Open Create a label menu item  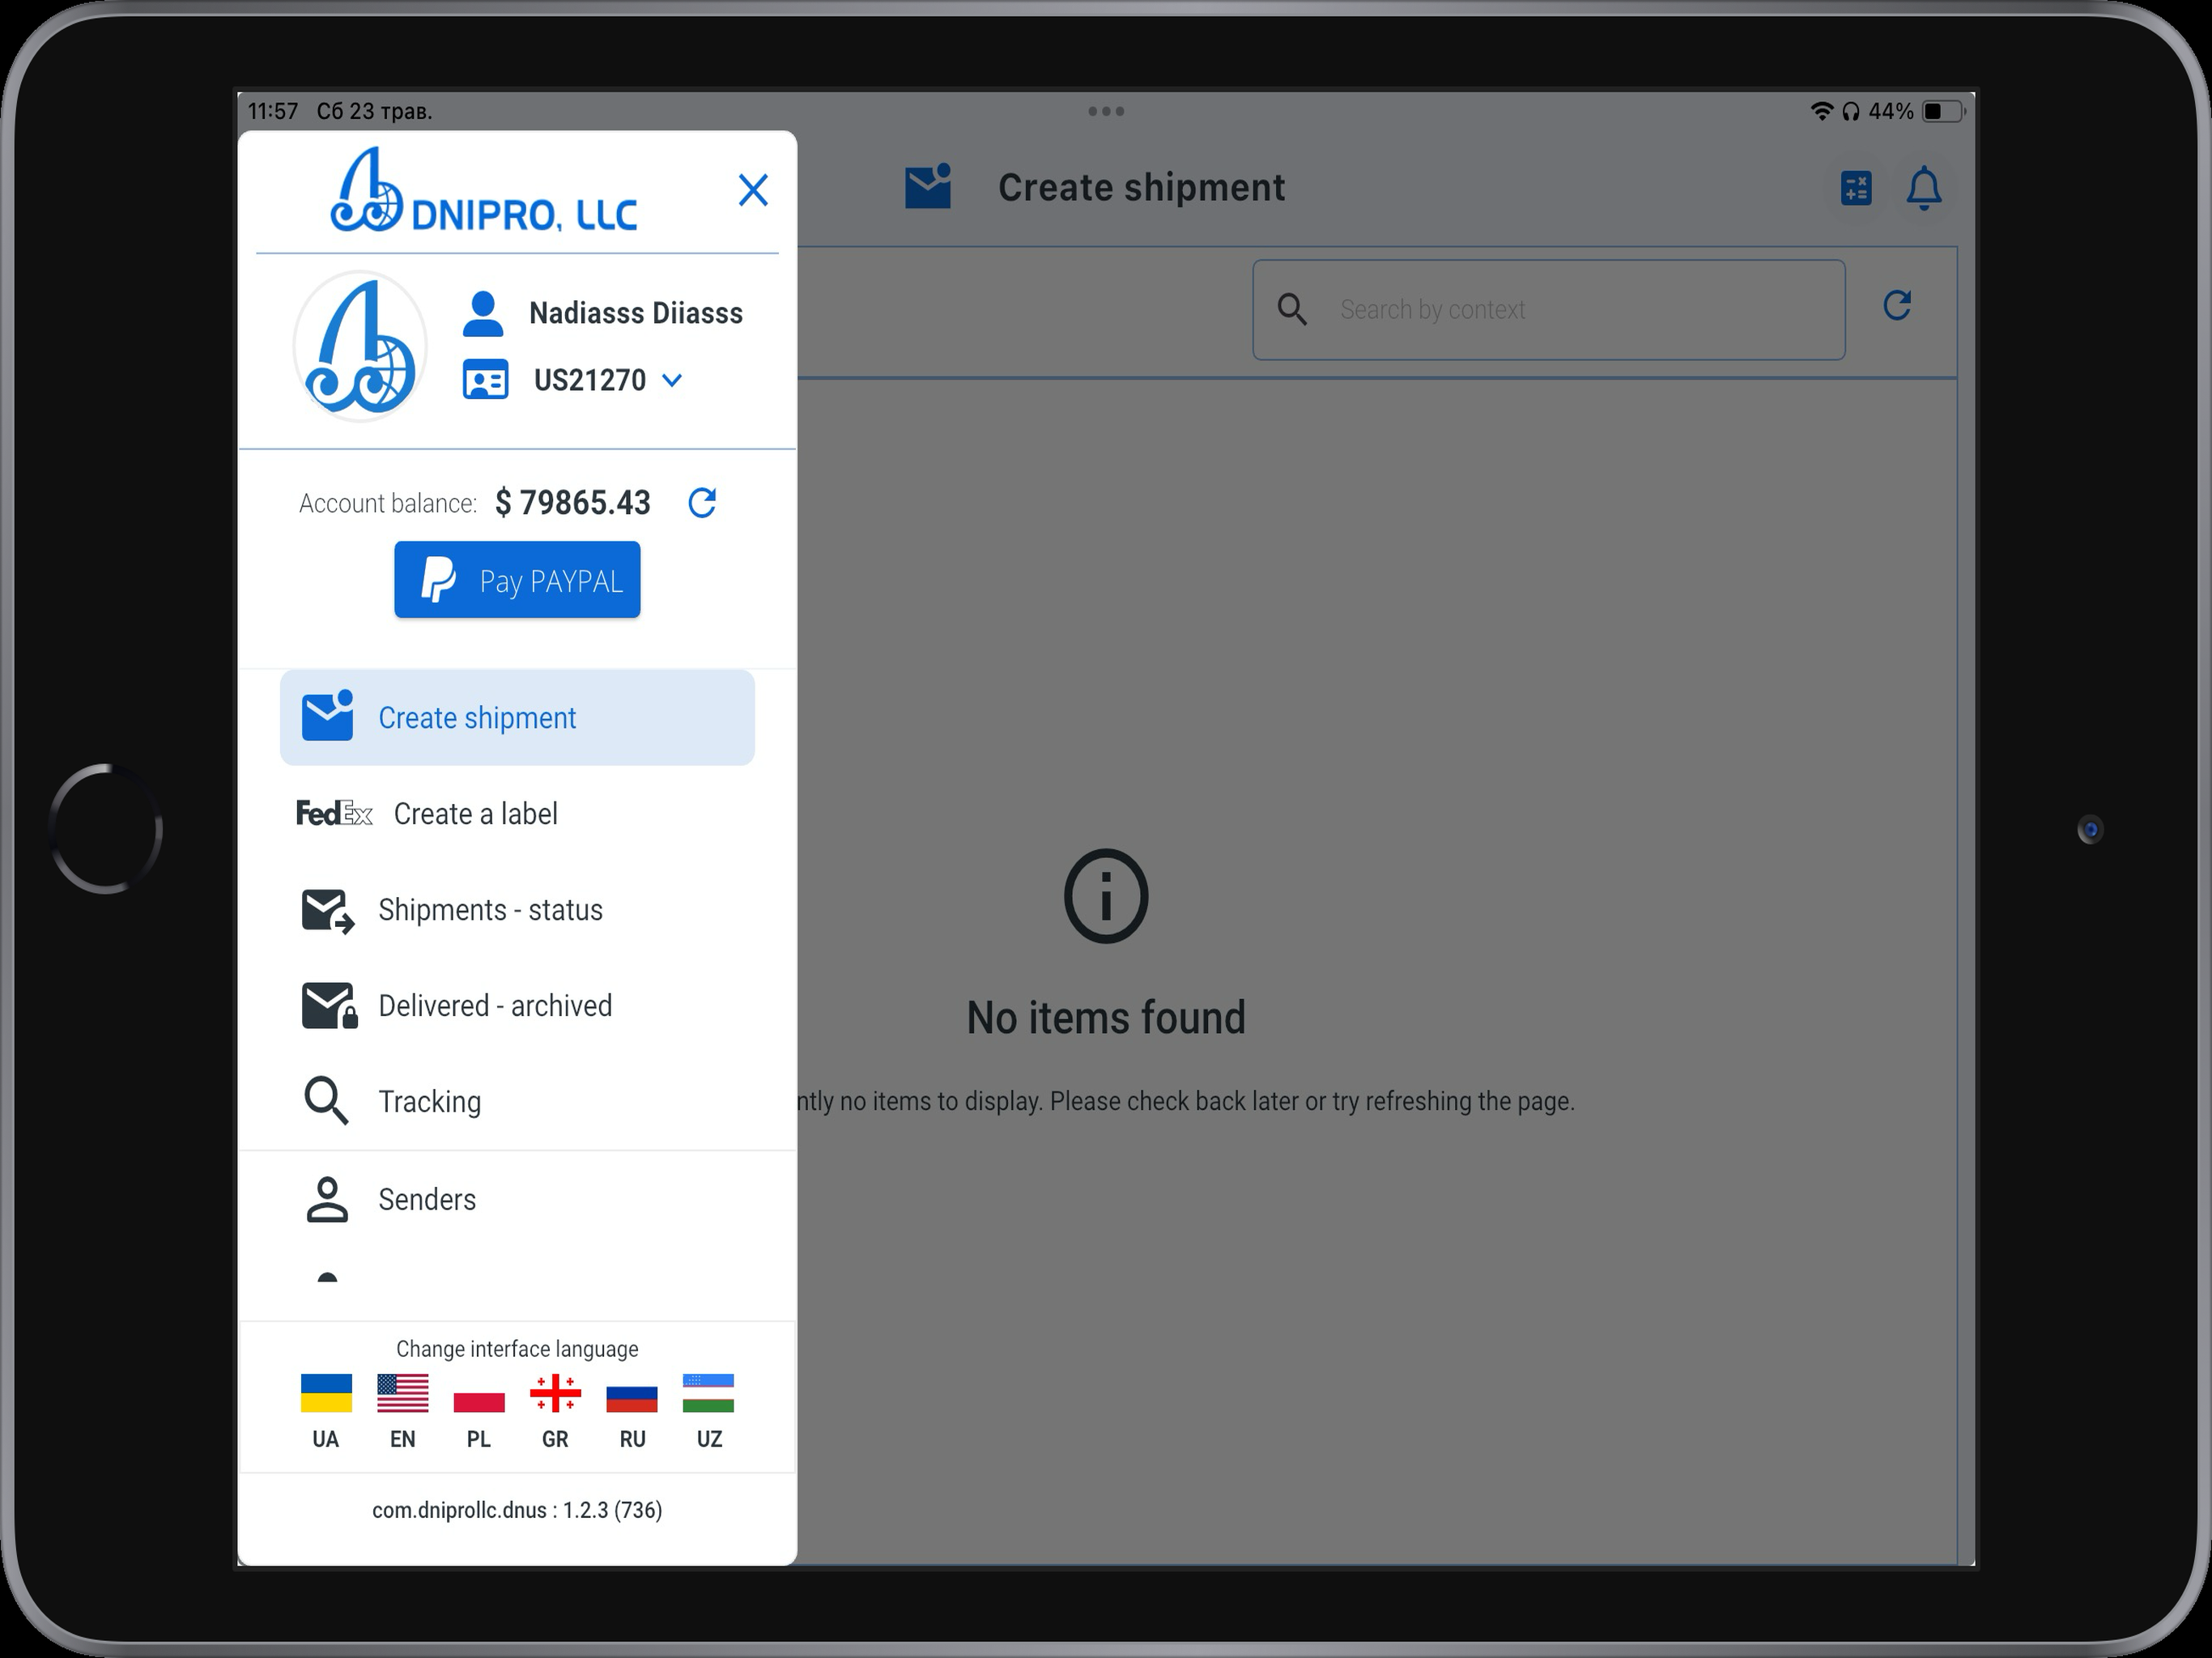[x=517, y=813]
